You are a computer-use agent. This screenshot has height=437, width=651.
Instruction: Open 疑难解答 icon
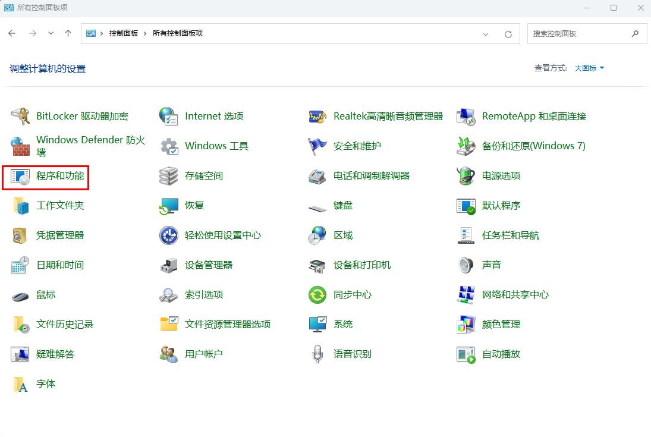coord(20,354)
